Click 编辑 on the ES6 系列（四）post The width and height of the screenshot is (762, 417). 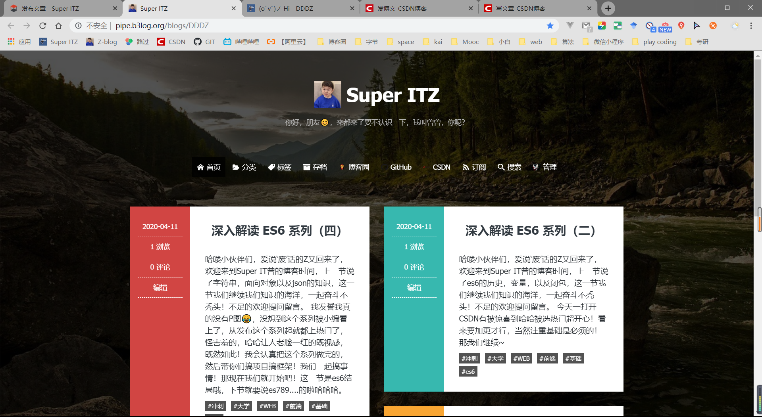(160, 287)
